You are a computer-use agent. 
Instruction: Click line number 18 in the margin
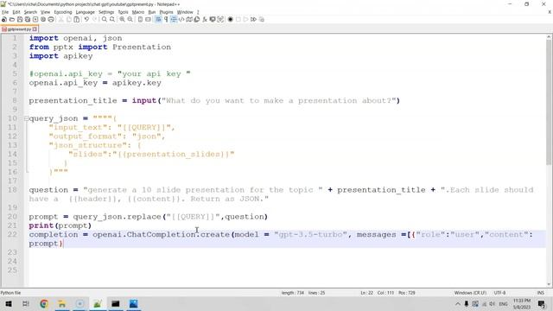click(12, 190)
